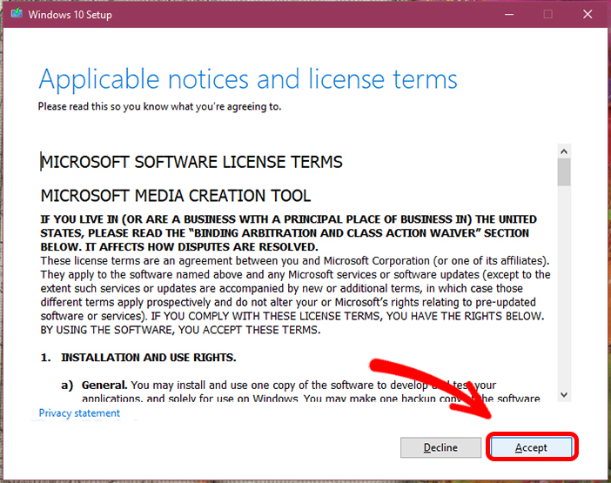Screen dimensions: 611x483
Task: Click the "INSTALLATION AND USE RIGHTS" section heading
Action: (146, 358)
